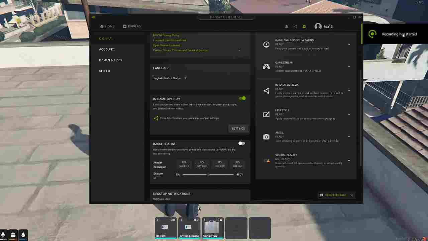Select Account in settings sidebar

[x=106, y=49]
